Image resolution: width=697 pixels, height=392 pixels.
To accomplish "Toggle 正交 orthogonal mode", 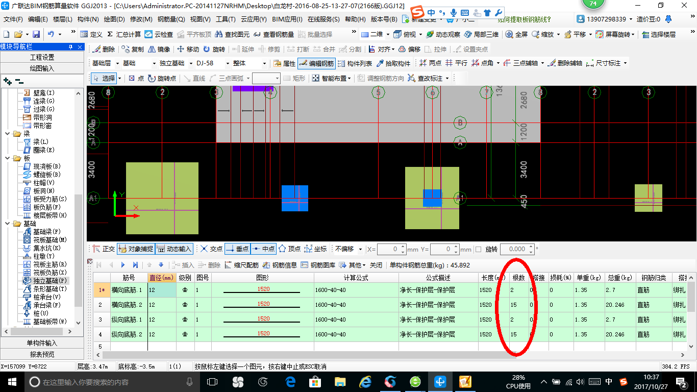I will (104, 249).
